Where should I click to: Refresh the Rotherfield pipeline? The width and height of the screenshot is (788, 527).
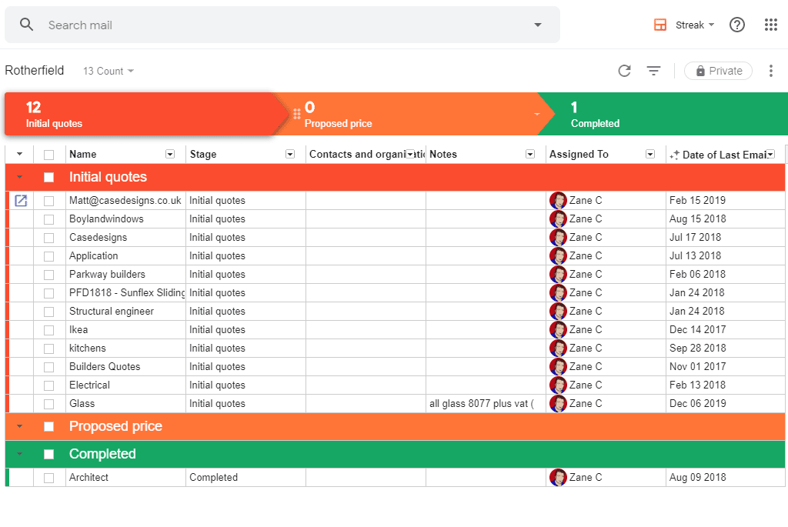624,70
